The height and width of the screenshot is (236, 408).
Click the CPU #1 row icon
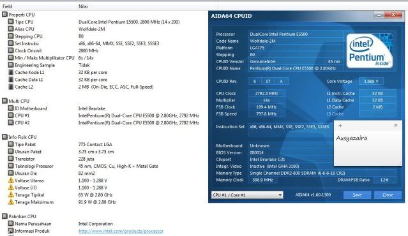pyautogui.click(x=11, y=115)
